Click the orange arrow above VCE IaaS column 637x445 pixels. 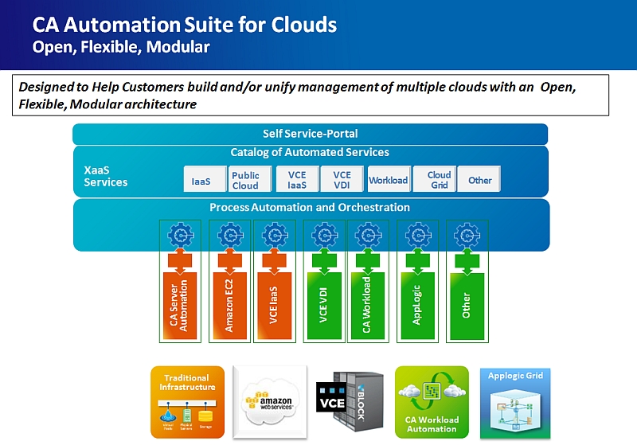tap(274, 260)
